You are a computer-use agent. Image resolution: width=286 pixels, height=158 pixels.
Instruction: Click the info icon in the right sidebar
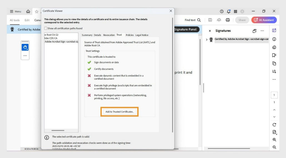coord(274,39)
